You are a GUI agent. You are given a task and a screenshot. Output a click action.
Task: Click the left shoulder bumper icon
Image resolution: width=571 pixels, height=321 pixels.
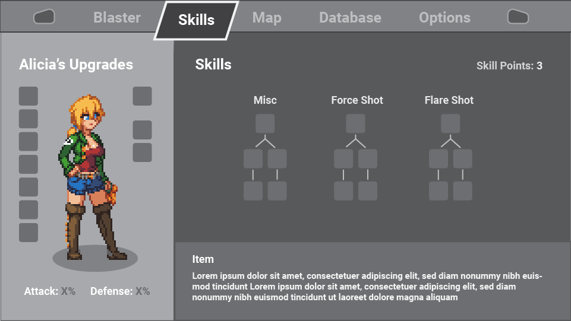[44, 17]
